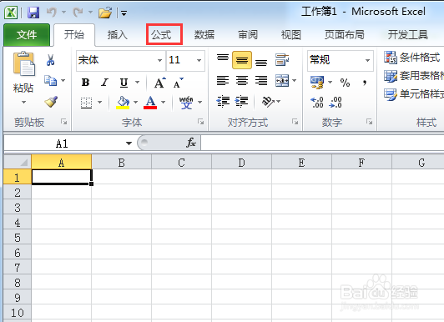Click in the formula bar input
Image resolution: width=444 pixels, height=322 pixels.
pos(322,143)
